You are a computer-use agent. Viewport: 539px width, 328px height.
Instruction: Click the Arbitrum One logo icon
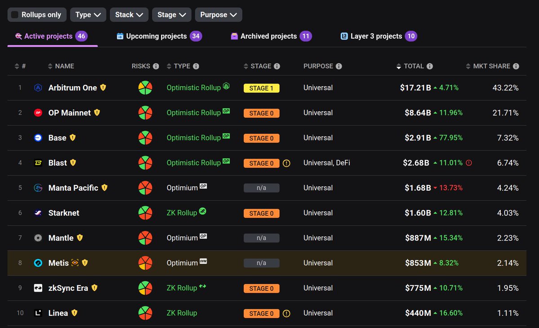click(x=38, y=88)
